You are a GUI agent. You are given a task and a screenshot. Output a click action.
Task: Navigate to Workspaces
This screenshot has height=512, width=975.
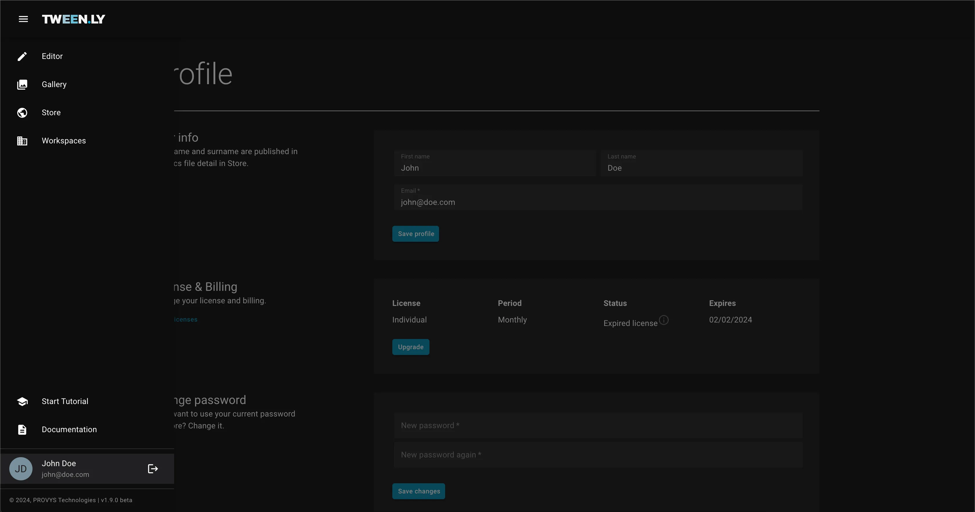point(87,141)
